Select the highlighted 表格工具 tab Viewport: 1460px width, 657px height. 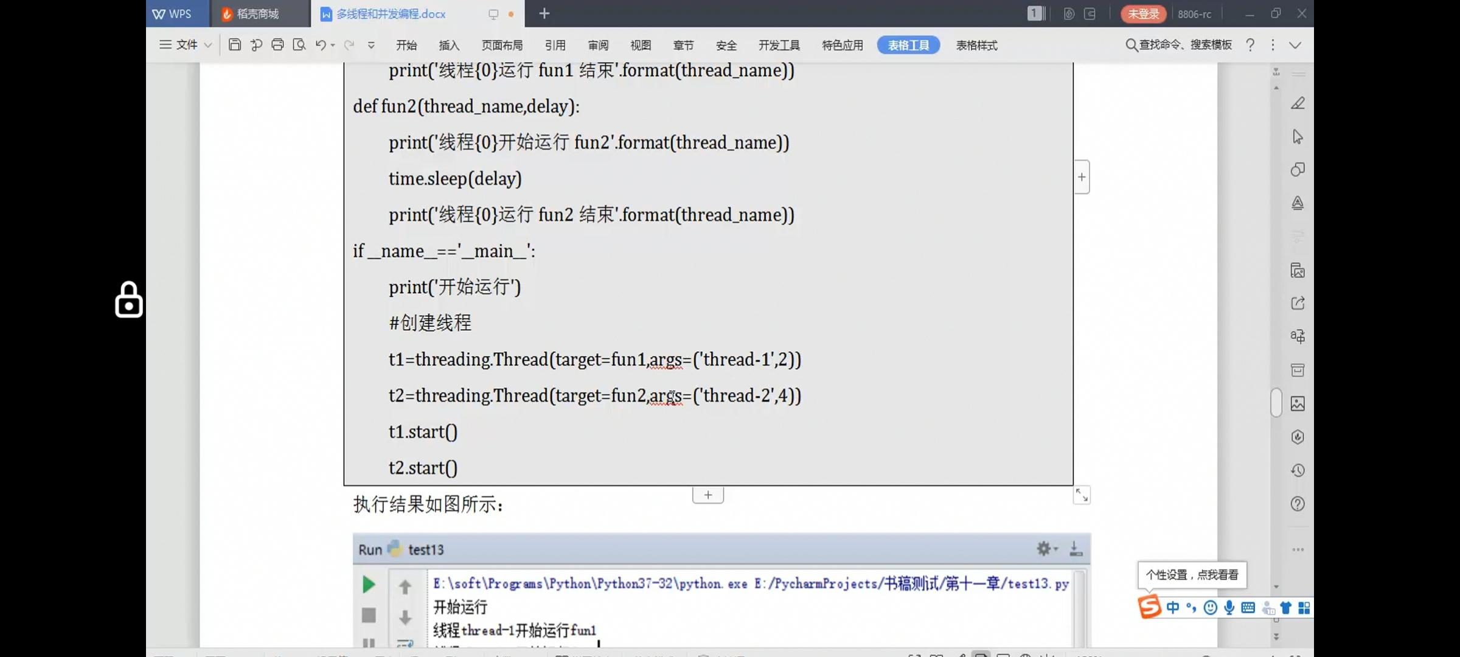[908, 45]
